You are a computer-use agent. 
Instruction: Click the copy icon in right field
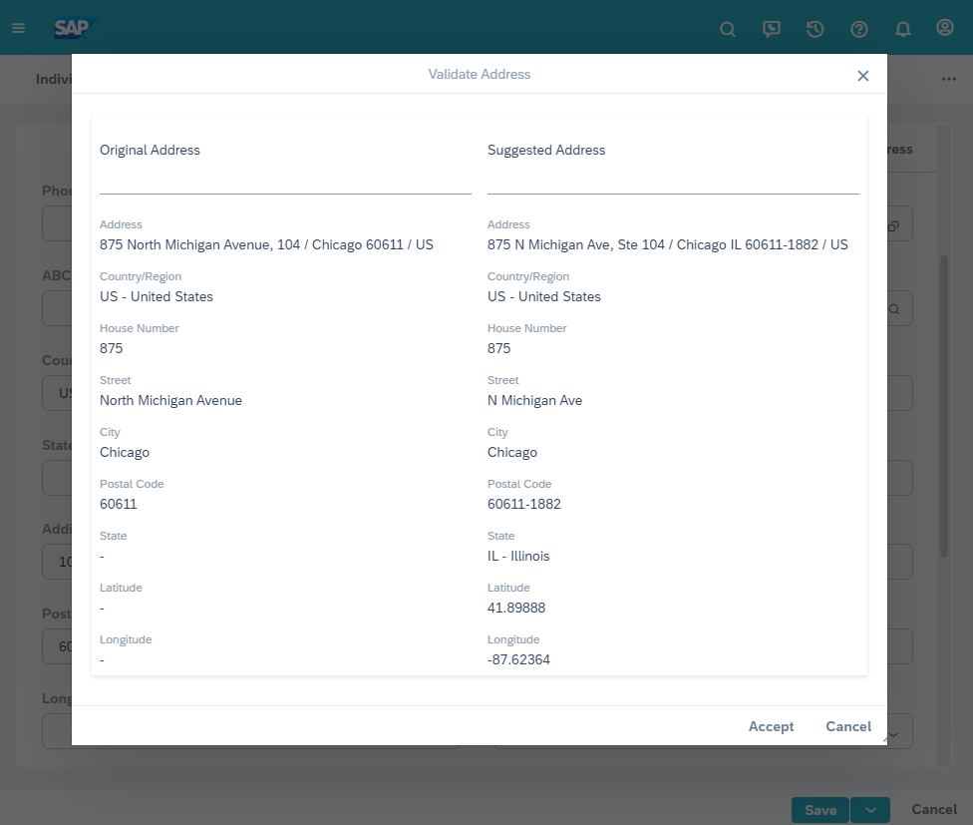tap(894, 226)
